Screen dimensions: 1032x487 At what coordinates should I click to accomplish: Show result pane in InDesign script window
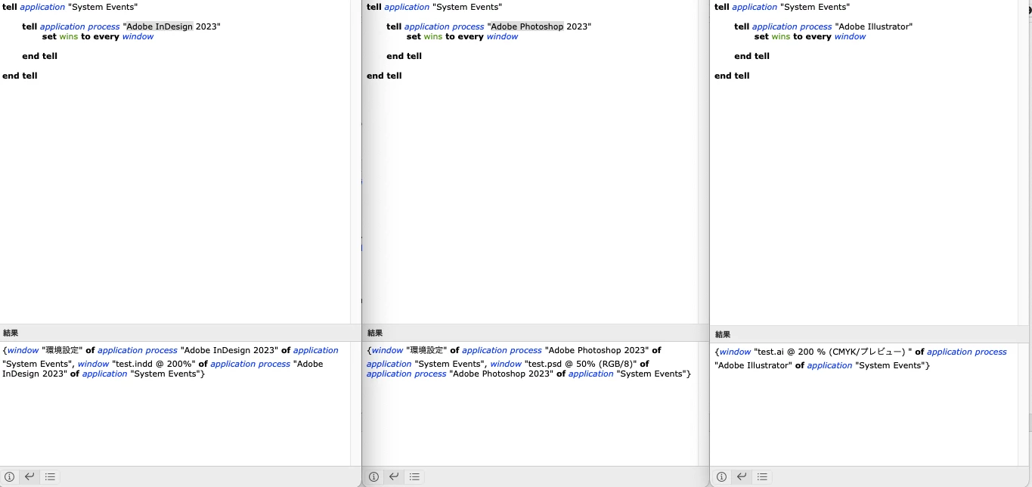tap(29, 477)
